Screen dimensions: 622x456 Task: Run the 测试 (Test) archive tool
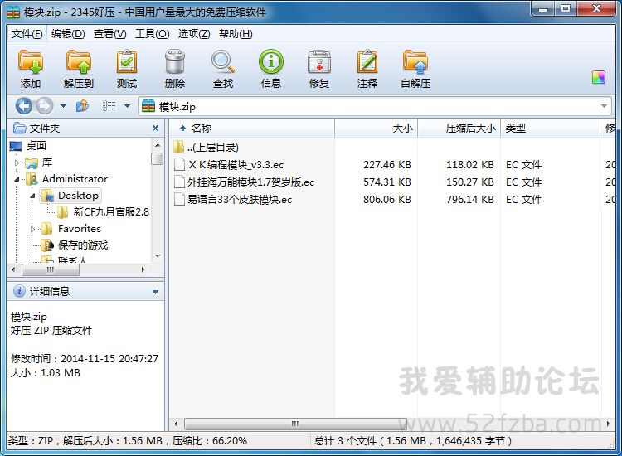127,62
